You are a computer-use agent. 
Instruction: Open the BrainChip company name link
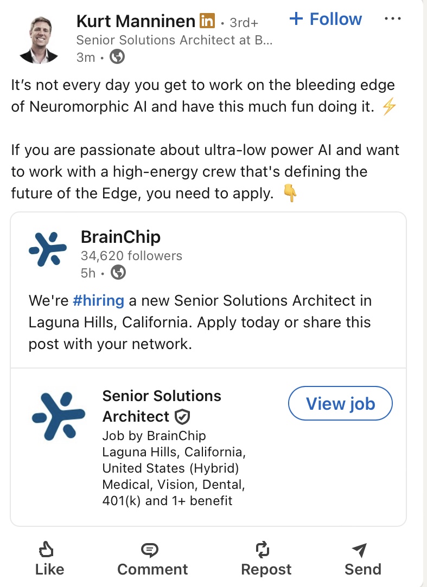click(x=120, y=237)
